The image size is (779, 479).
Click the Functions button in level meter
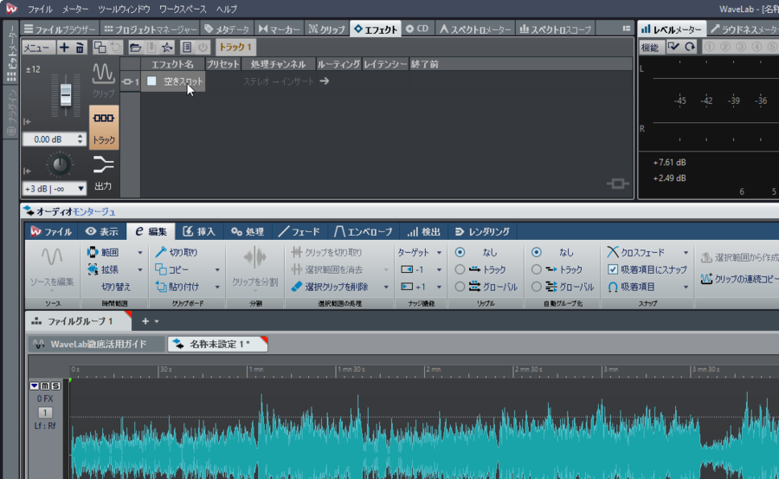click(650, 48)
